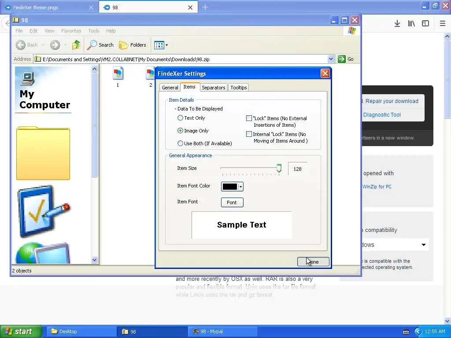The width and height of the screenshot is (451, 338).
Task: Open the compatibility OS dropdown on webpage
Action: (395, 245)
